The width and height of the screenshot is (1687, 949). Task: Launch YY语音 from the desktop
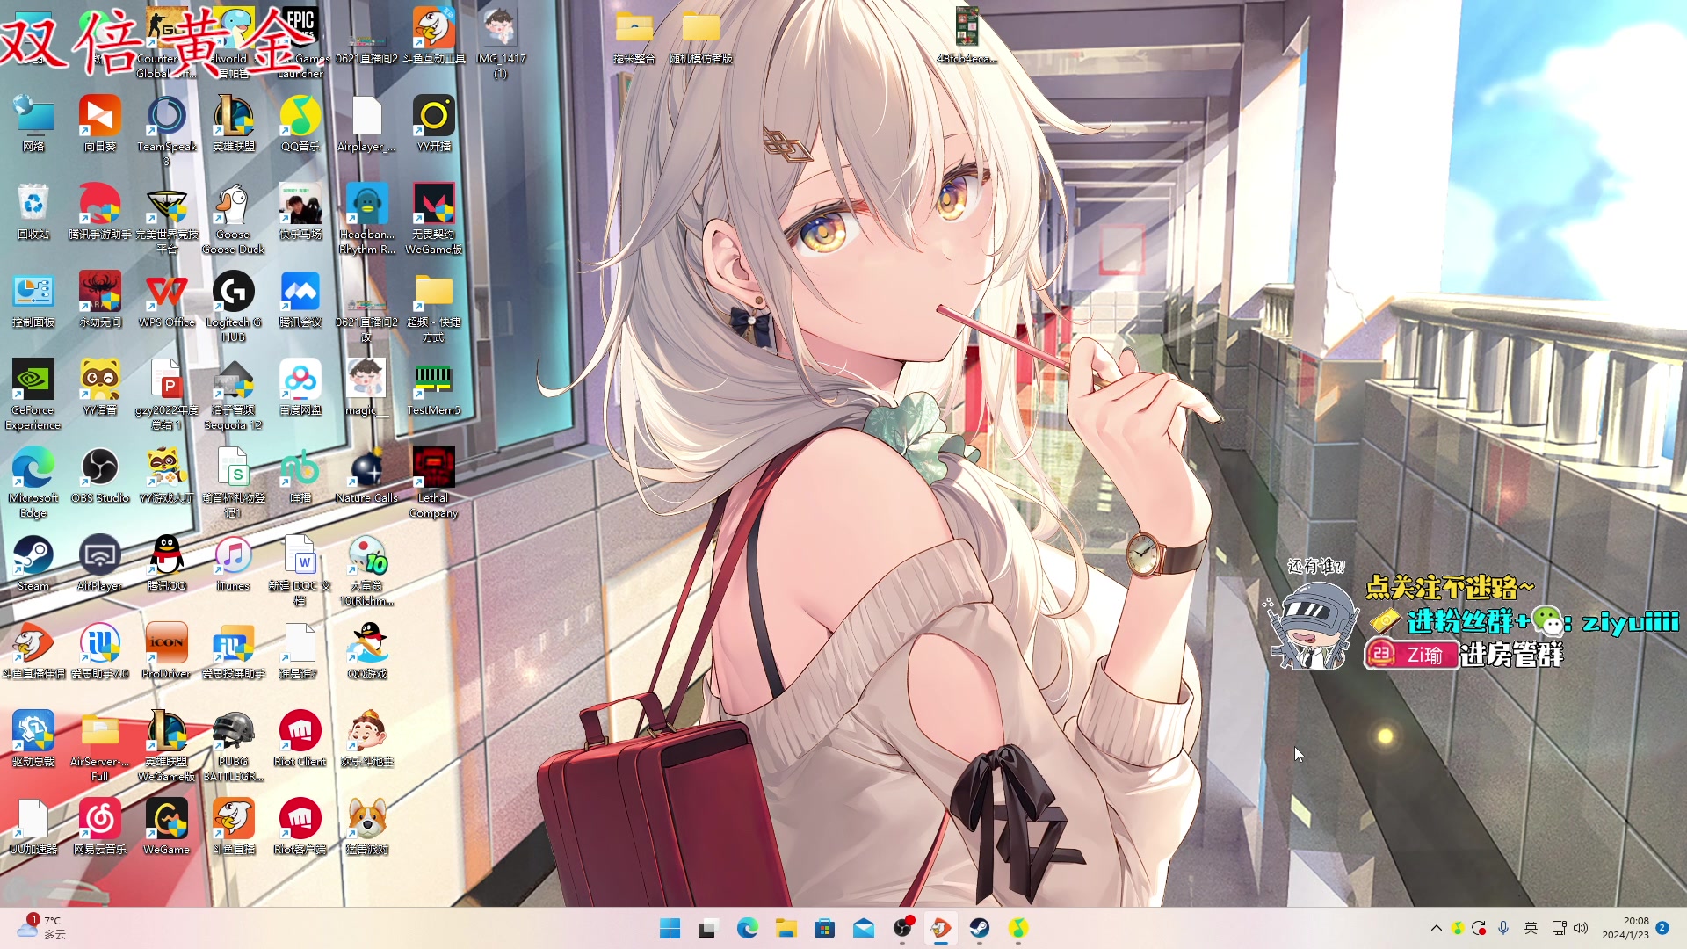pos(100,388)
